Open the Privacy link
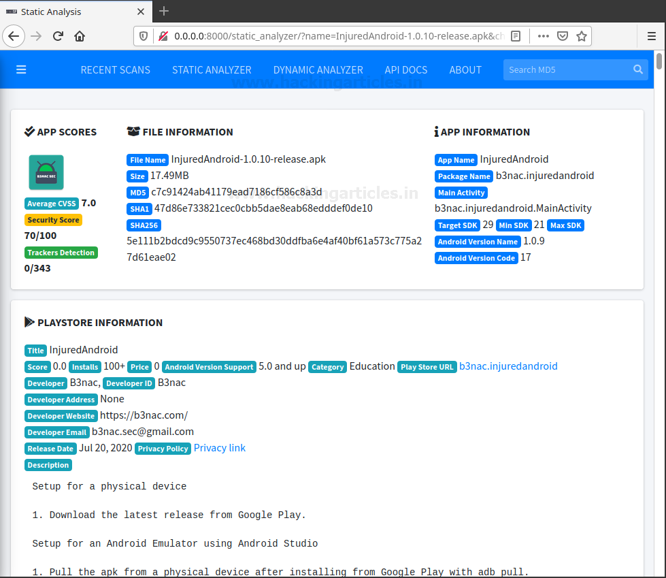This screenshot has height=578, width=666. (x=220, y=448)
